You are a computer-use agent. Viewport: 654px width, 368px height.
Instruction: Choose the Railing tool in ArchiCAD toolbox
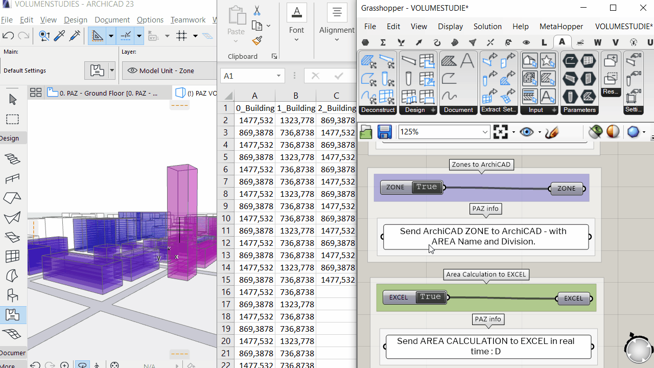coord(13,178)
